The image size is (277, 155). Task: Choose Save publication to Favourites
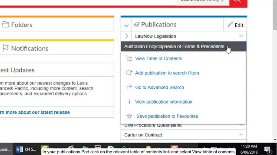[x=167, y=116]
